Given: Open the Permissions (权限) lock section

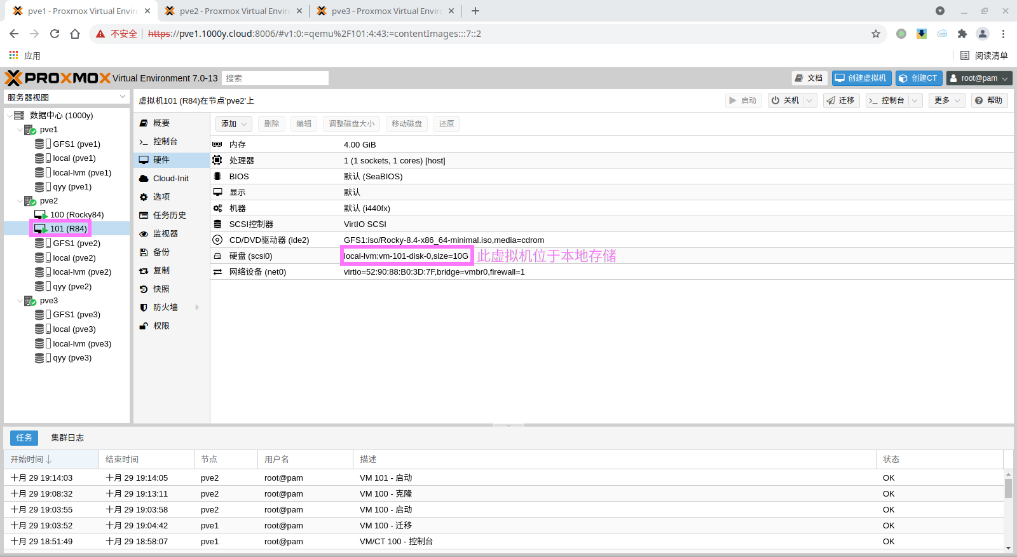Looking at the screenshot, I should [x=161, y=326].
